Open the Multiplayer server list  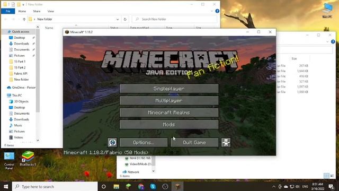coord(169,101)
